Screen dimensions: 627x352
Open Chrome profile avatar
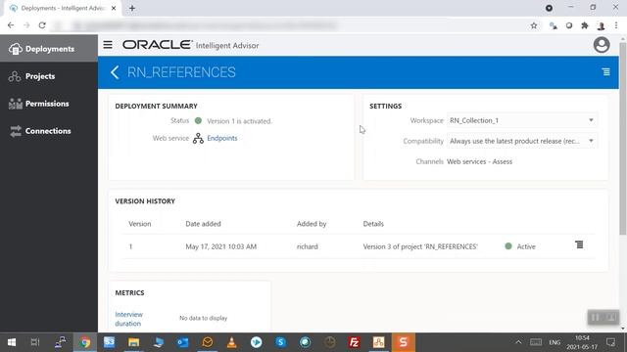tap(601, 25)
